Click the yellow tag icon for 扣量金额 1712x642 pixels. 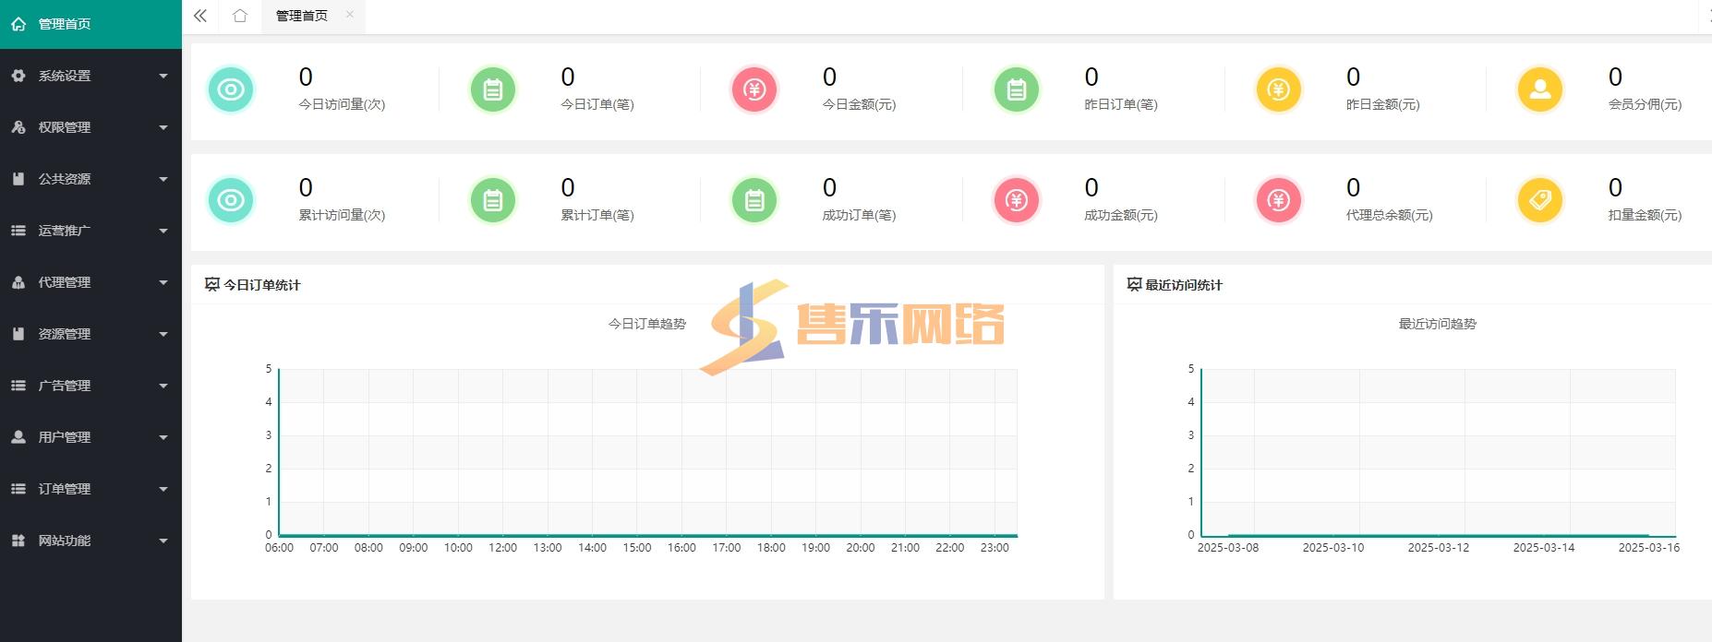pos(1539,200)
